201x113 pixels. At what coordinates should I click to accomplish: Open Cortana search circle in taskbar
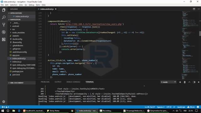8,111
